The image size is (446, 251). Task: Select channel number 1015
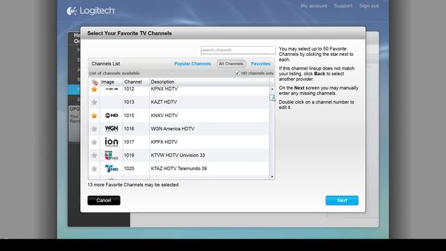129,116
